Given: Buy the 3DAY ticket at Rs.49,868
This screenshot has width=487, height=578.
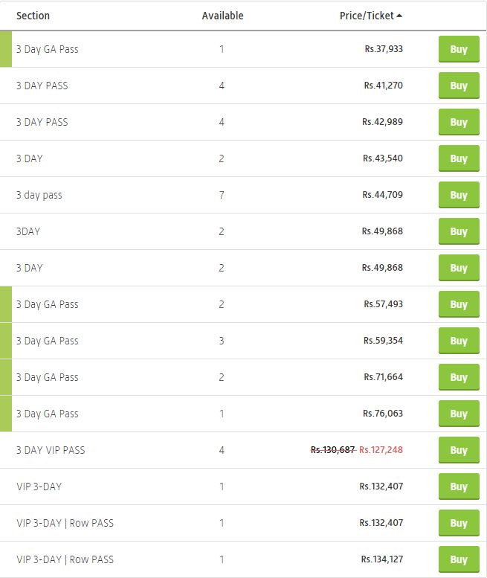Looking at the screenshot, I should 459,231.
